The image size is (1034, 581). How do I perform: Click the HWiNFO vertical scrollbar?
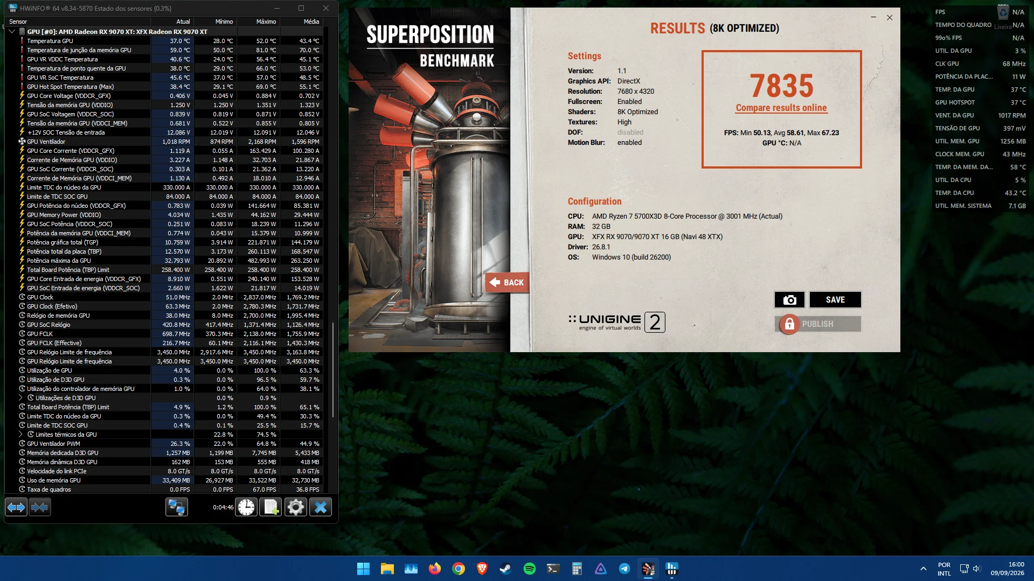[x=333, y=369]
